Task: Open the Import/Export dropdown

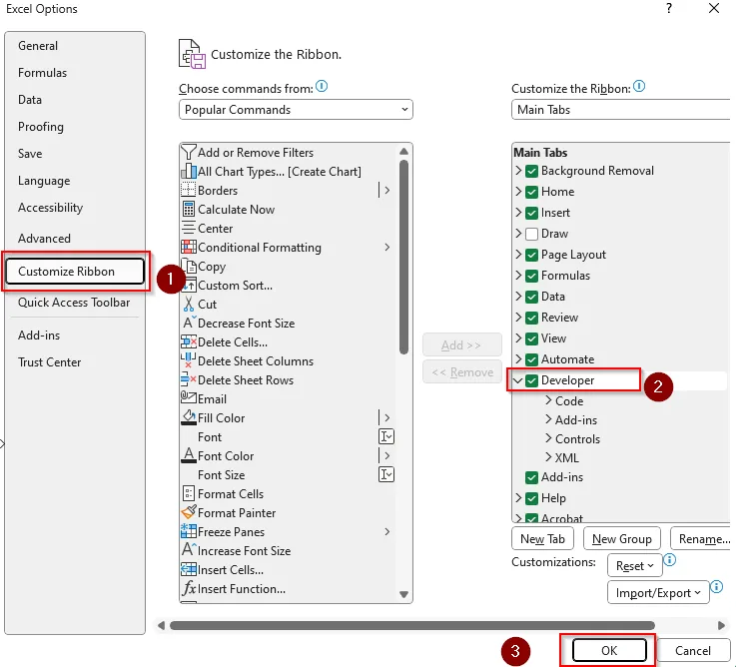Action: pyautogui.click(x=658, y=592)
